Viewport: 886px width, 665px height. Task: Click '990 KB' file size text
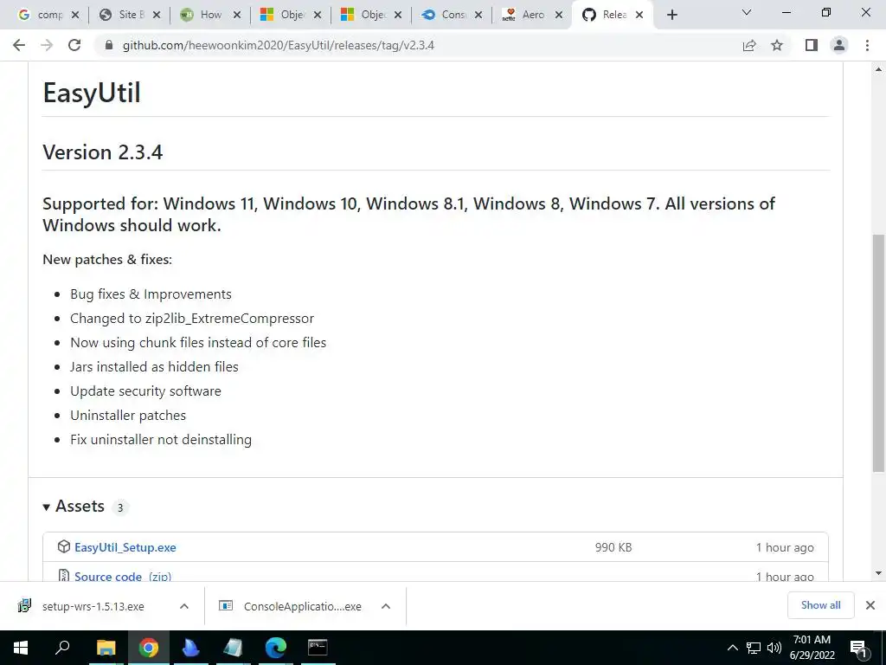coord(613,547)
